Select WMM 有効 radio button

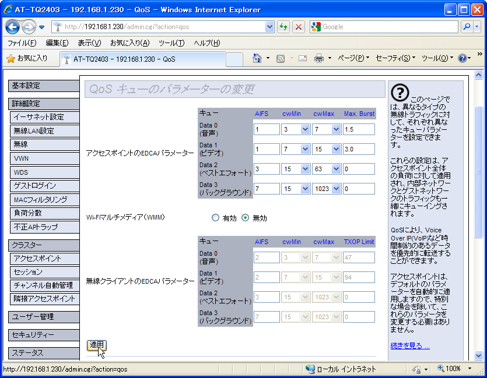215,218
